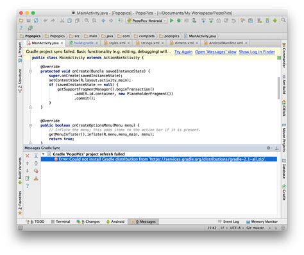Open the SDK Manager toolbar icon

[267, 21]
